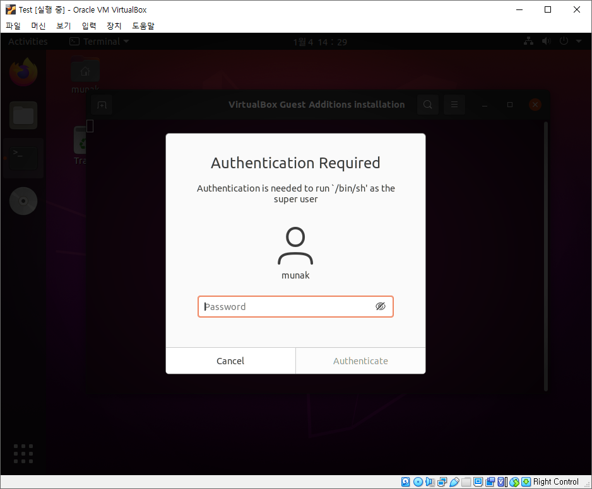Click the Authenticate button
The image size is (592, 489).
pos(360,361)
